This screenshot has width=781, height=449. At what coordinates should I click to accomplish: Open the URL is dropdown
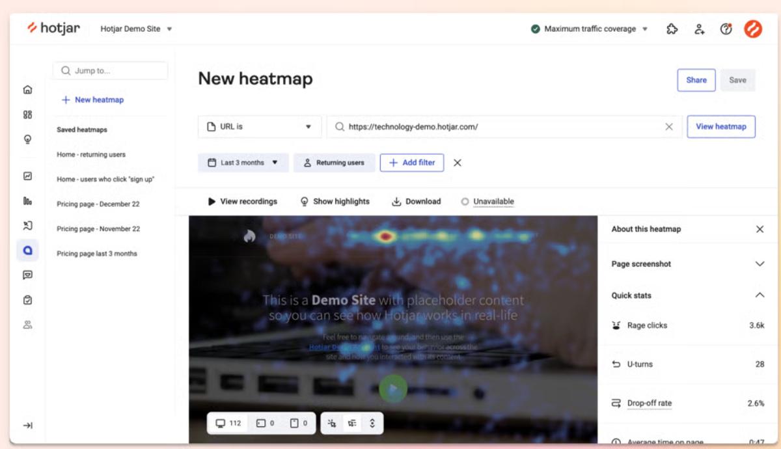pyautogui.click(x=260, y=127)
